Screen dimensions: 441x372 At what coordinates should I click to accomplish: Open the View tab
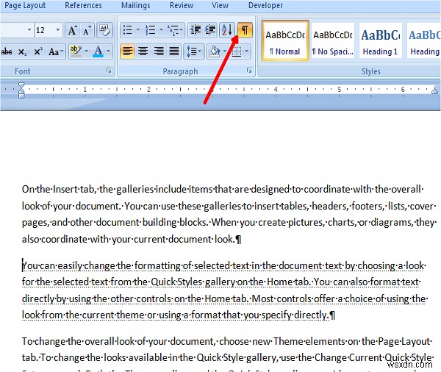pos(220,5)
